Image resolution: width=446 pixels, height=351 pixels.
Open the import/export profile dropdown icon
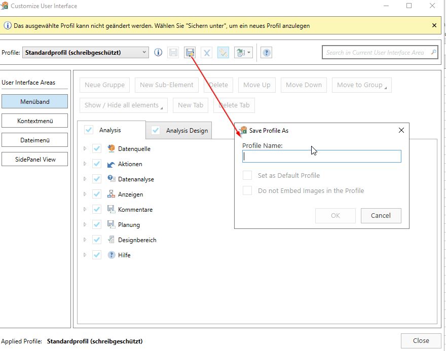(x=243, y=53)
